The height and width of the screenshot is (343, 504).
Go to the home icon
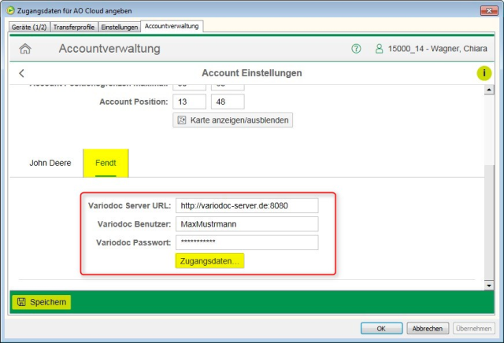[25, 49]
